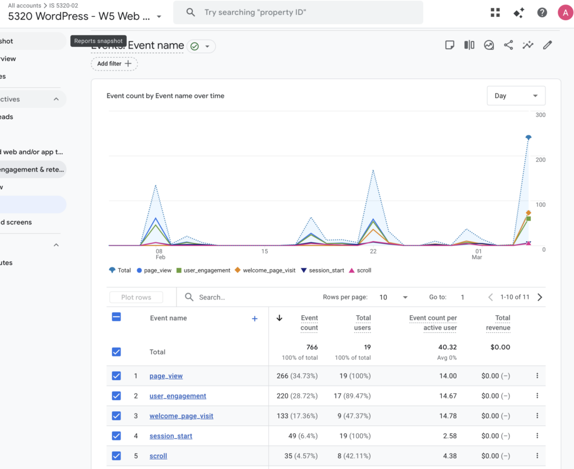
Task: Open the three-dot menu for page_view row
Action: tap(537, 376)
